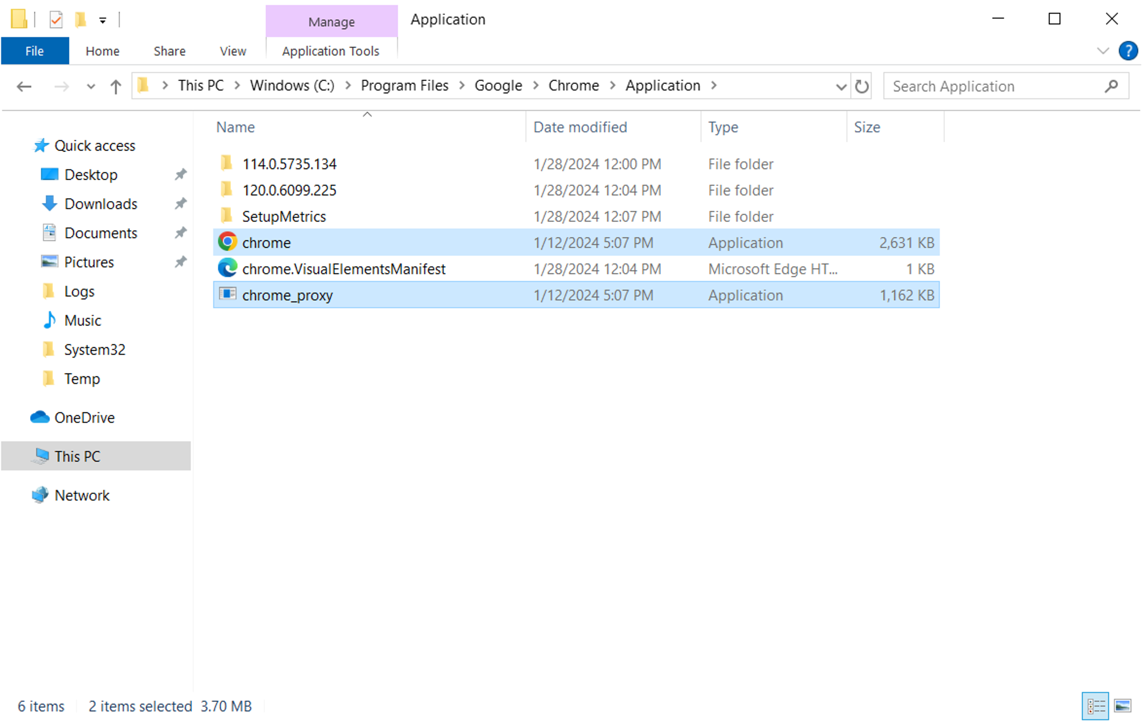Switch to the Home ribbon tab

point(102,51)
